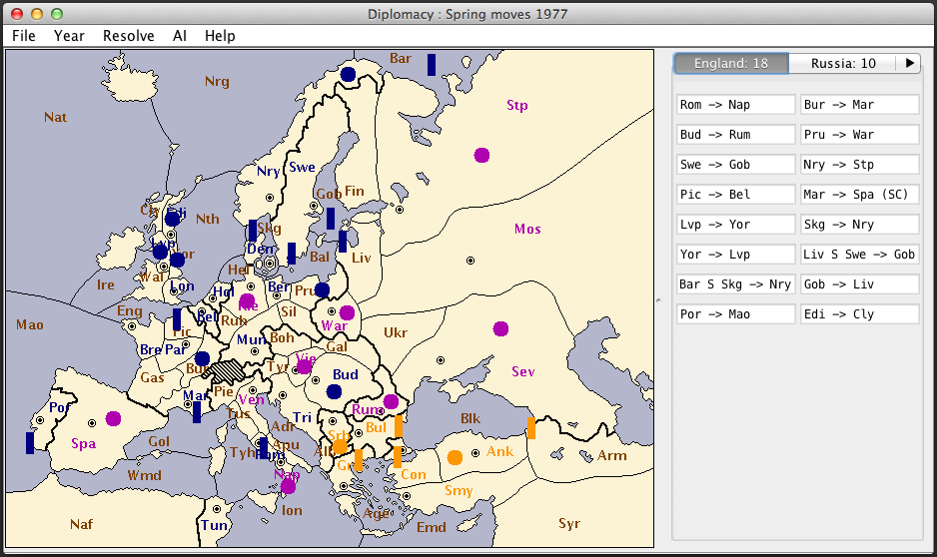Viewport: 937px width, 557px height.
Task: Switch to the Russia: 10 tab
Action: pos(842,63)
